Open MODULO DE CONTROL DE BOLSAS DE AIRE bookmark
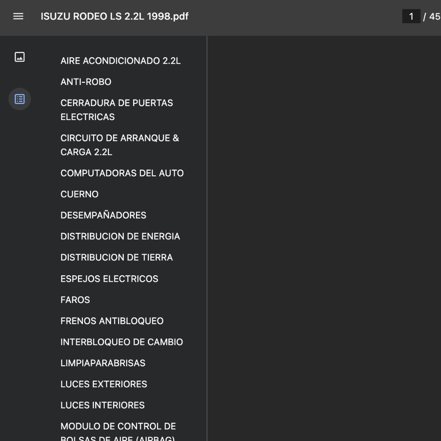 (118, 431)
